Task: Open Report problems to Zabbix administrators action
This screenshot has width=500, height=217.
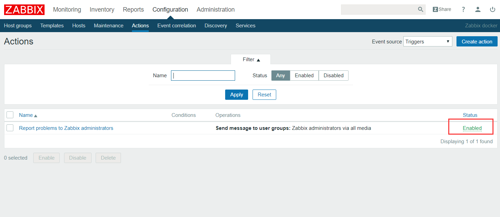Action: point(66,128)
